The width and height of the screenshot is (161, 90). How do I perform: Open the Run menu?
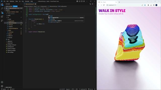23,1
